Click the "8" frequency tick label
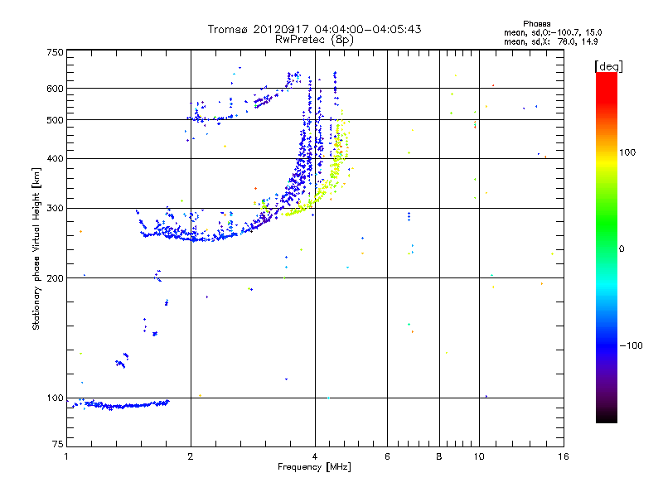The height and width of the screenshot is (497, 663). pyautogui.click(x=439, y=456)
